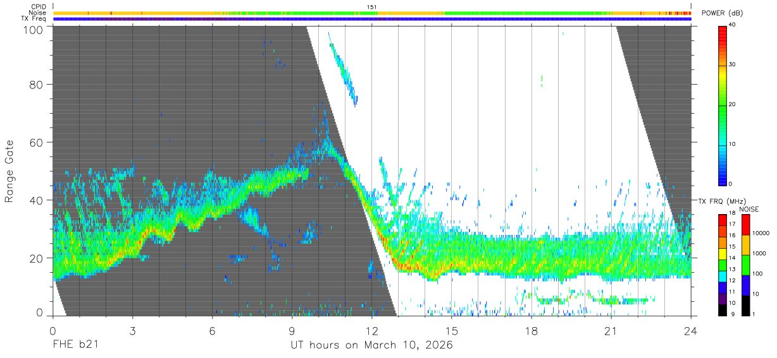Click the isolated echo streak near gate 85
Viewport: 777px width, 358px height.
(x=342, y=70)
